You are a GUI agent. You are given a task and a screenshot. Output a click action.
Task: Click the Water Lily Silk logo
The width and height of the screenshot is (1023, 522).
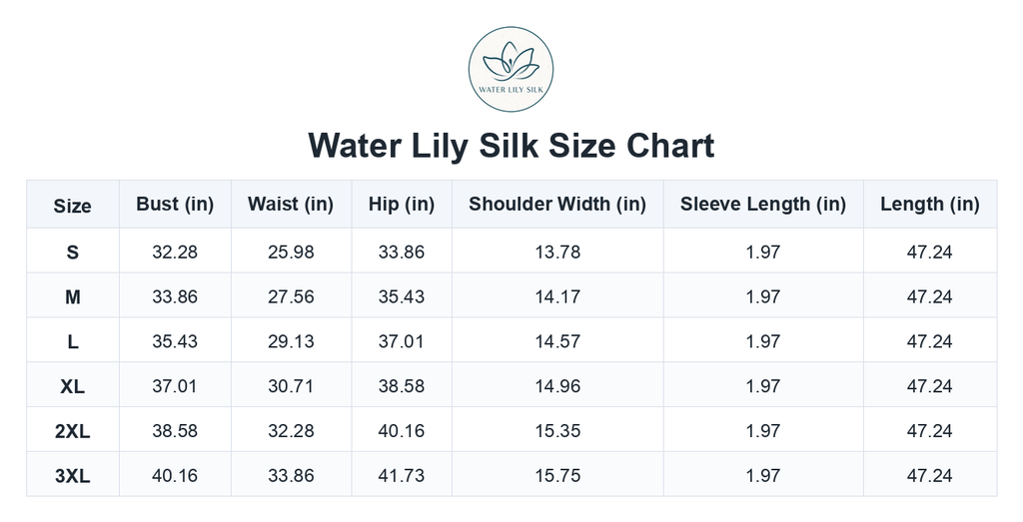click(511, 69)
